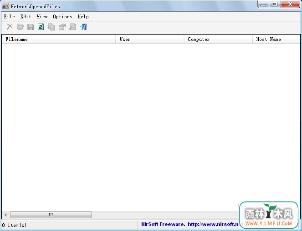The image size is (302, 231).
Task: Click the copy selected items toolbar icon
Action: point(51,27)
